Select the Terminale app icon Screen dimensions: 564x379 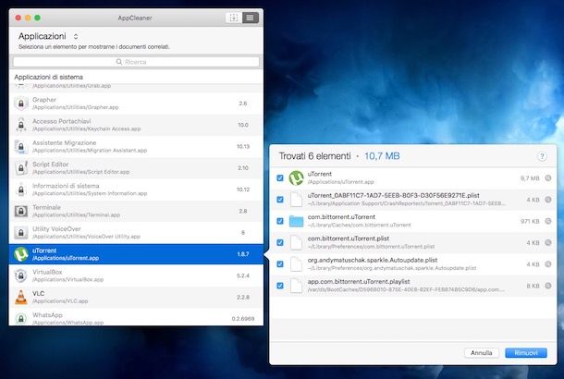pos(21,211)
